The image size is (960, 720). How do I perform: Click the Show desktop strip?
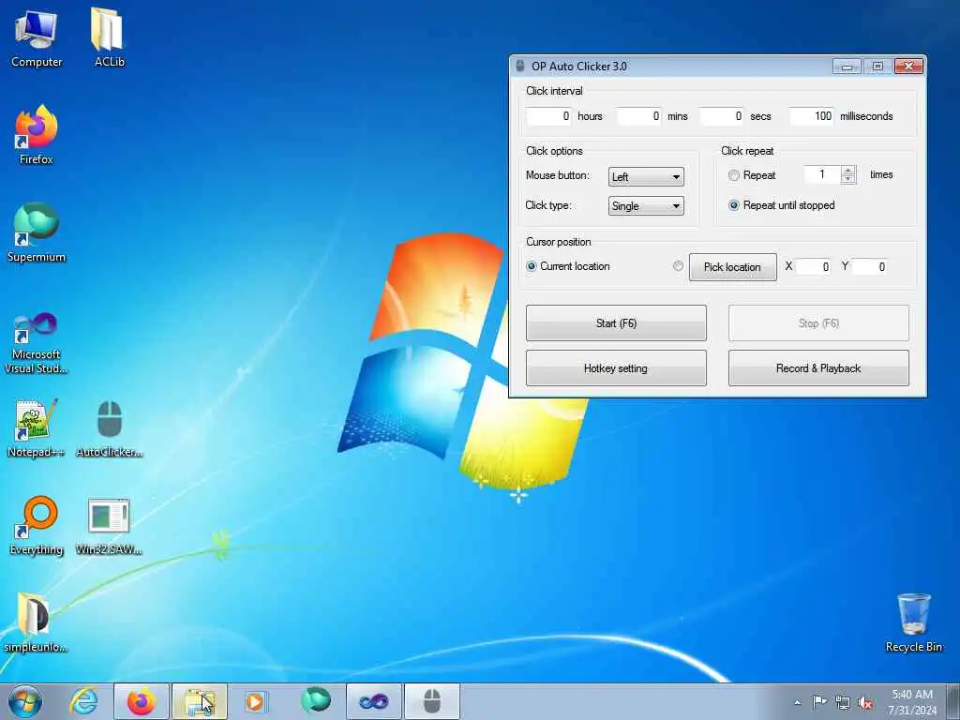(x=953, y=701)
